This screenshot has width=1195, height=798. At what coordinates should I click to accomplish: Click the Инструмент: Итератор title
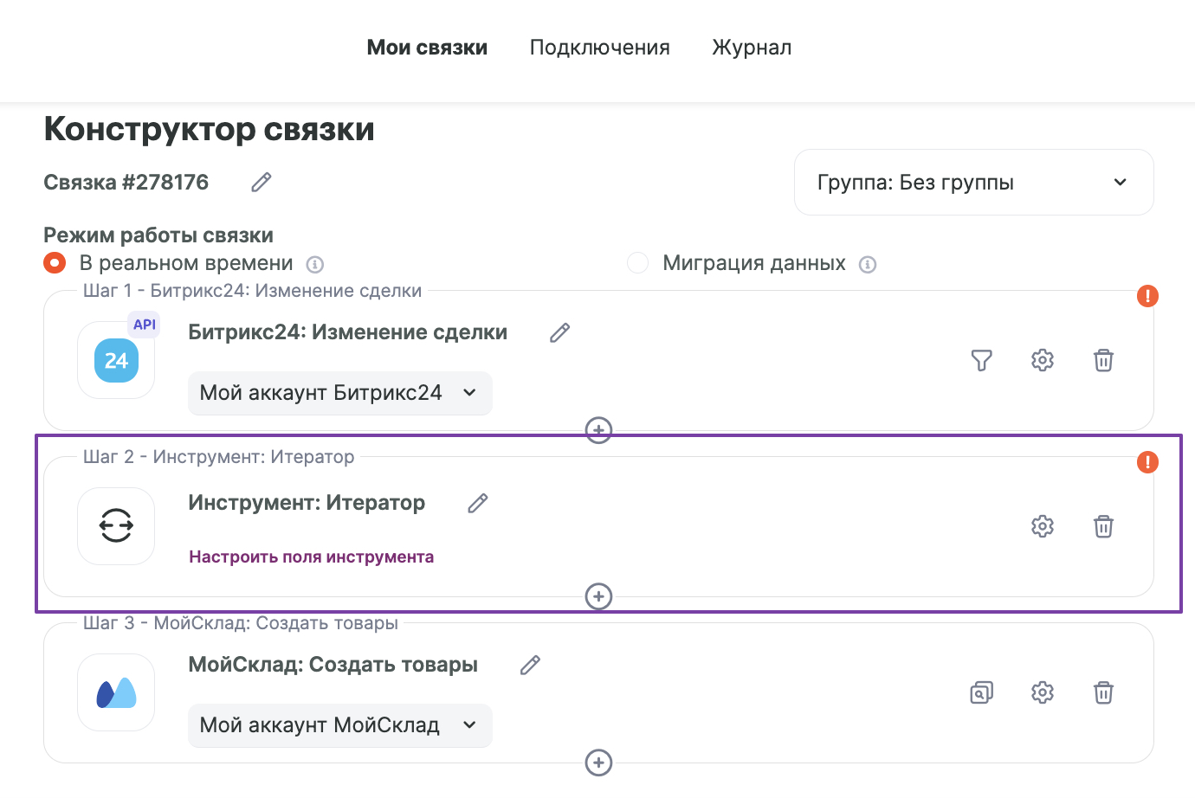[x=307, y=503]
